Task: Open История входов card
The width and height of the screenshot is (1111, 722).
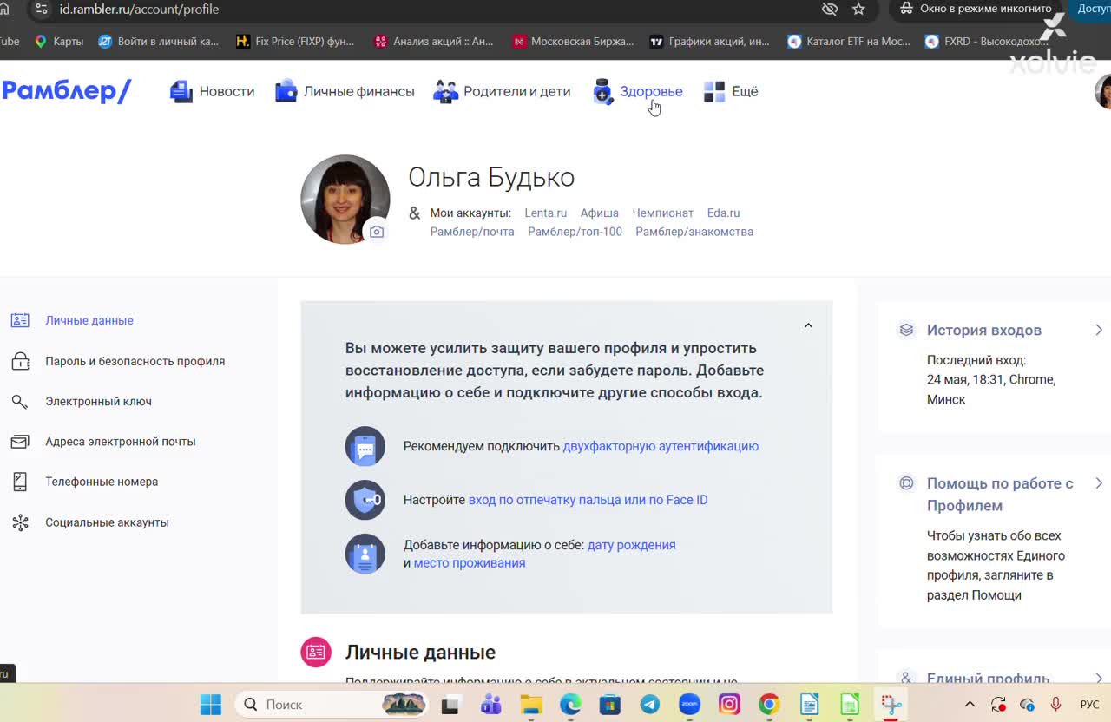Action: 984,330
